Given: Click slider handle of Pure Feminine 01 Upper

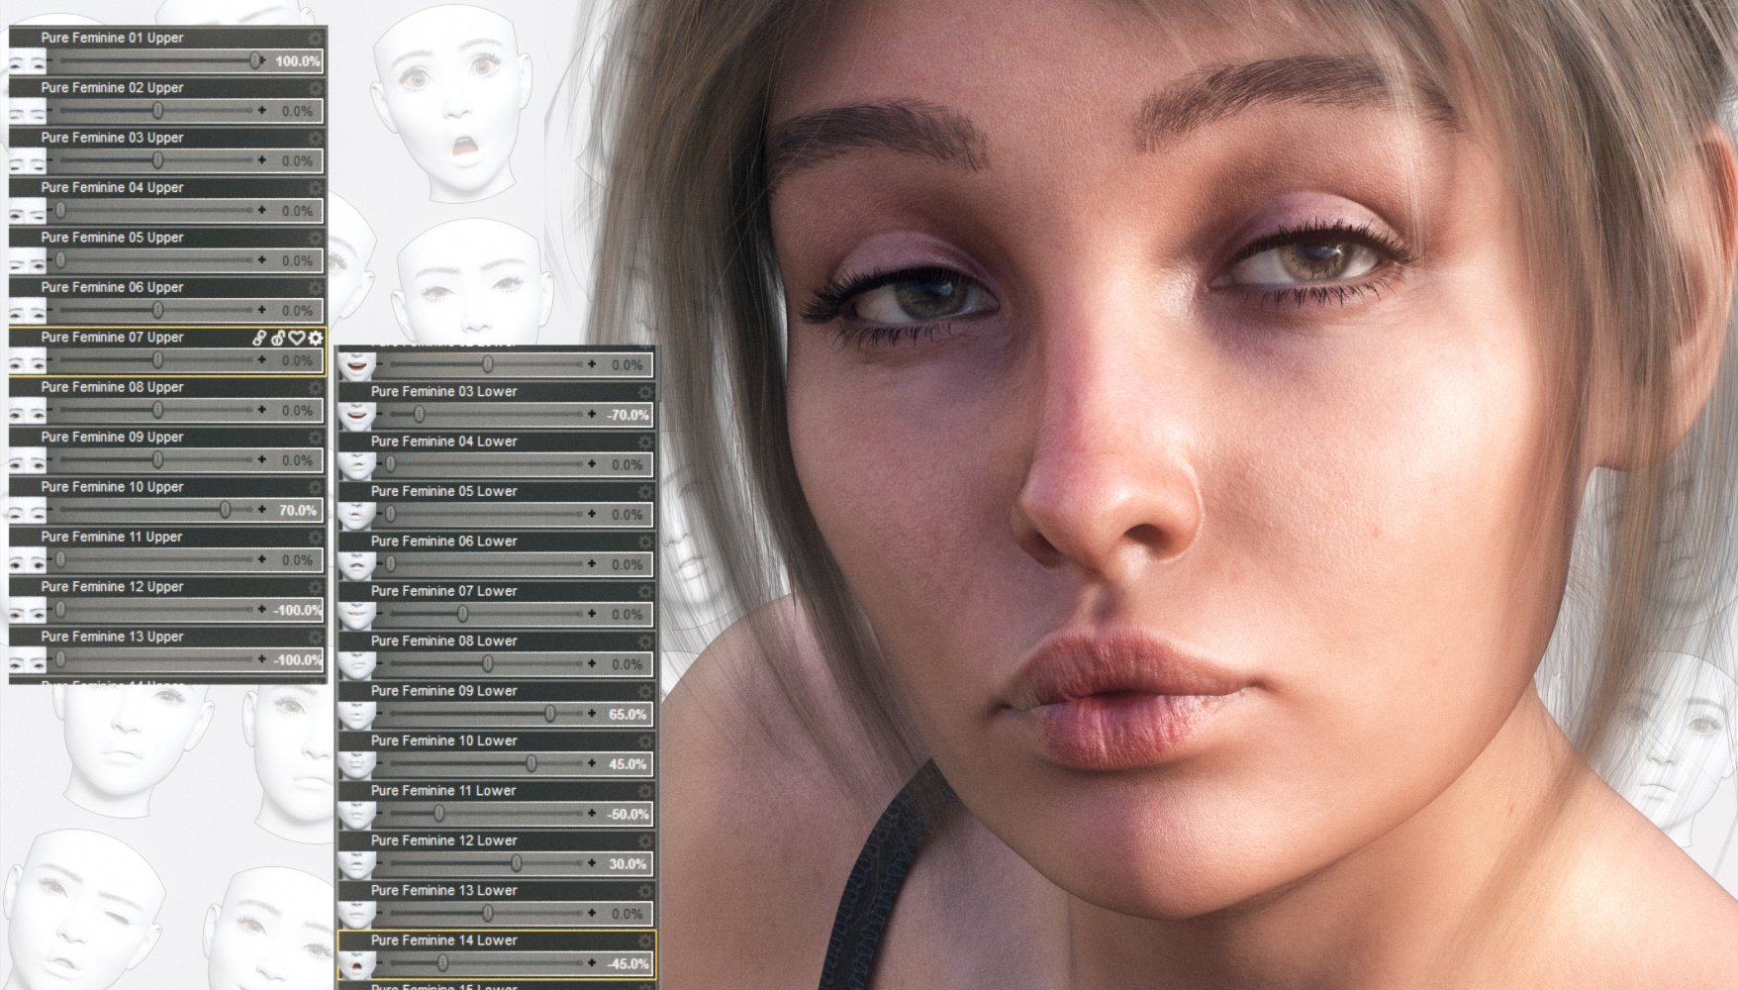Looking at the screenshot, I should [255, 60].
